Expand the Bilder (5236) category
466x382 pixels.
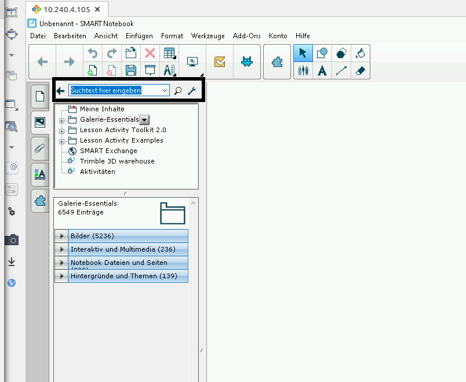[x=61, y=236]
